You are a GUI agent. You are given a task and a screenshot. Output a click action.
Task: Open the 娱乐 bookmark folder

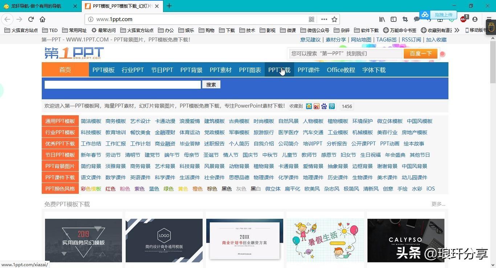tap(186, 30)
